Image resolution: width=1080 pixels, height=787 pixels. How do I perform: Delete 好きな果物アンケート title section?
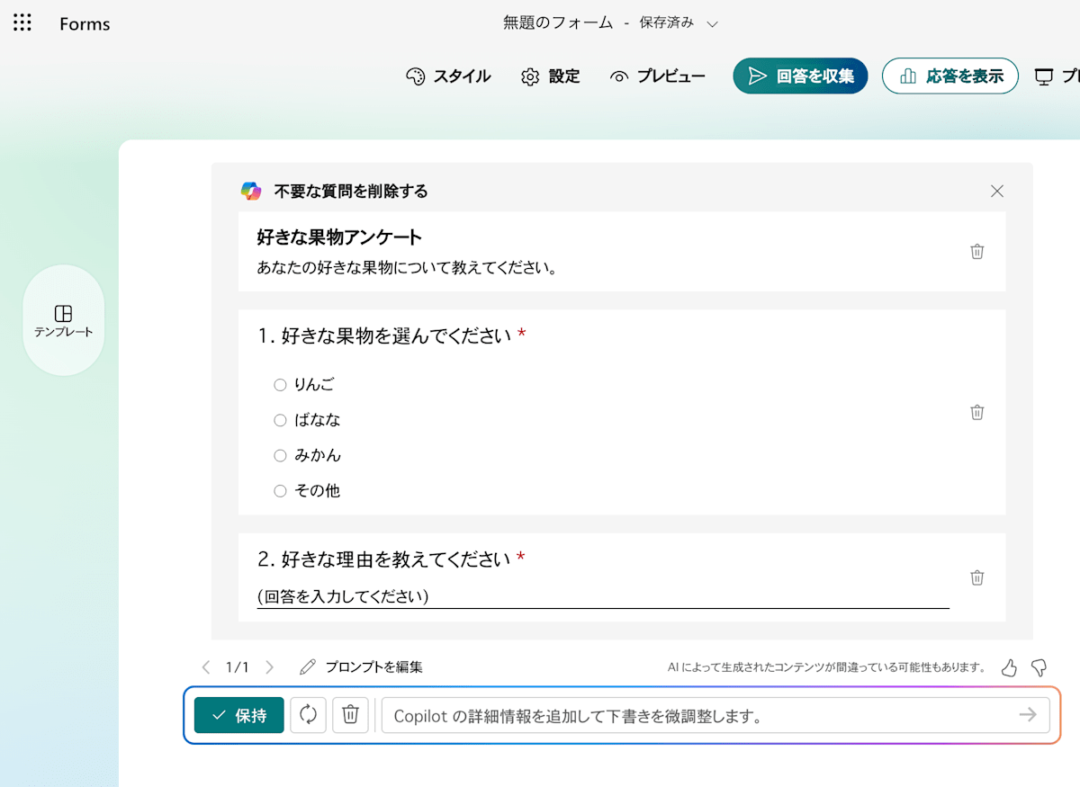tap(976, 252)
